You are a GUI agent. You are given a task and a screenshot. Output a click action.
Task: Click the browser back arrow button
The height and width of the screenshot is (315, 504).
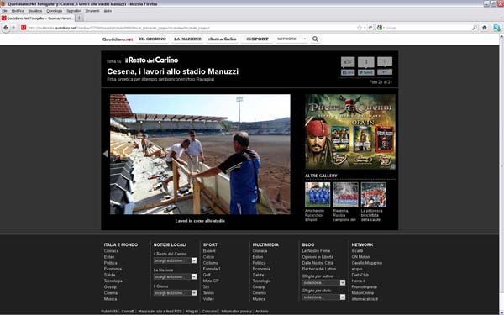[x=6, y=28]
